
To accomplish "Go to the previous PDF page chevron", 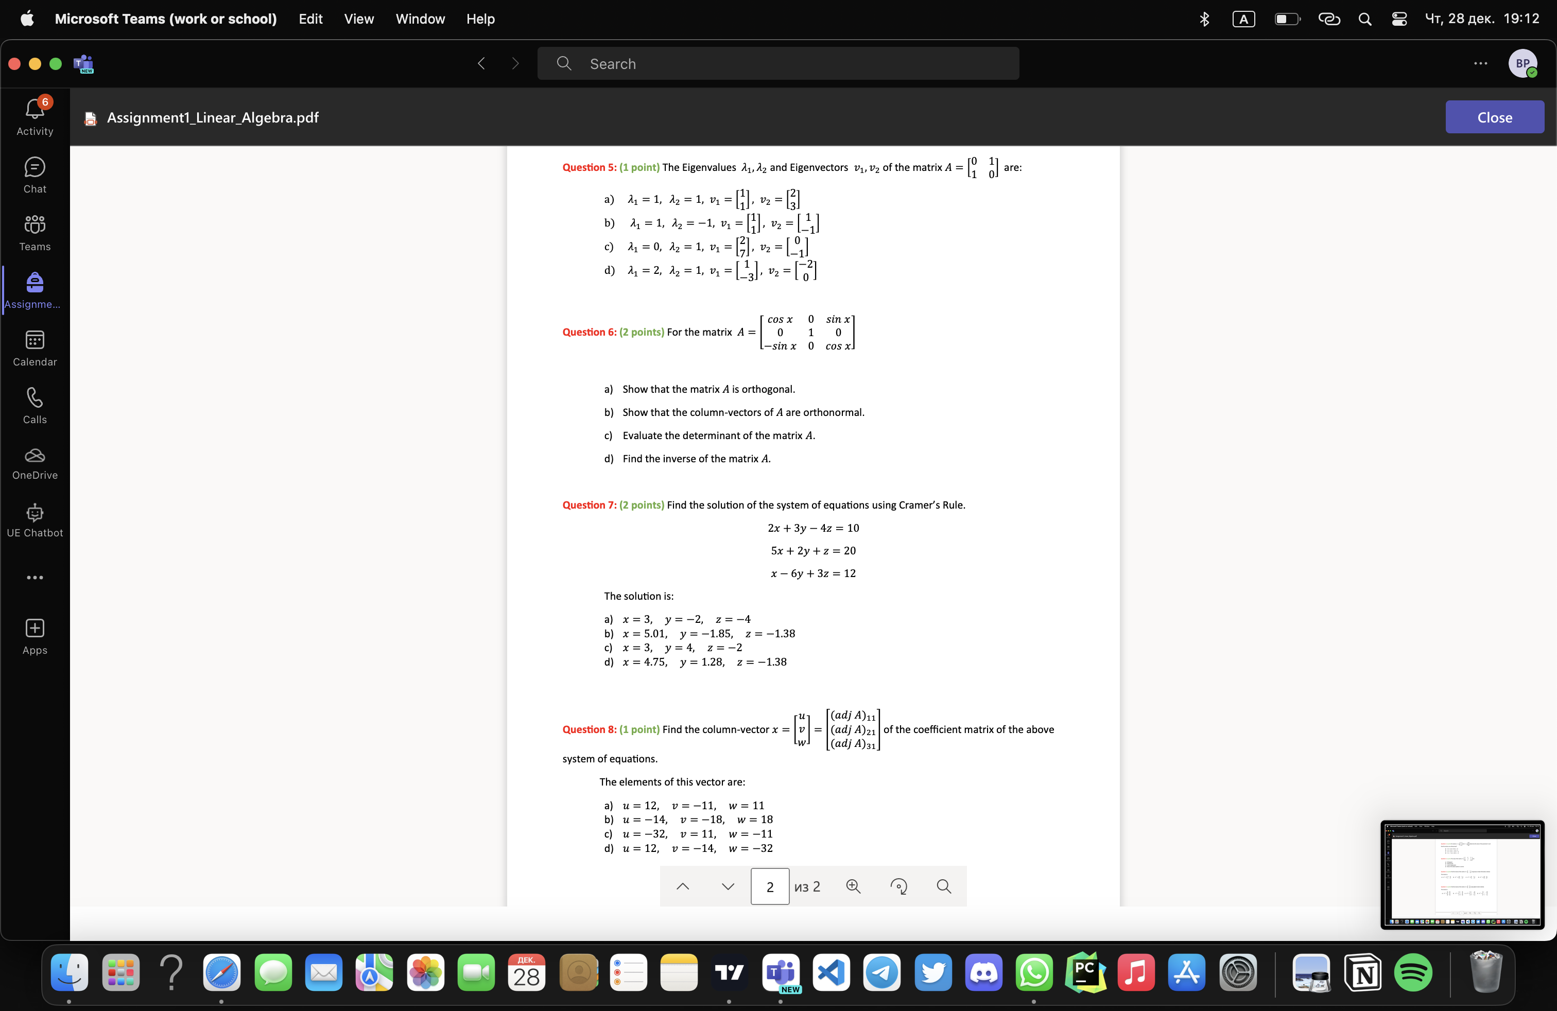I will (682, 886).
